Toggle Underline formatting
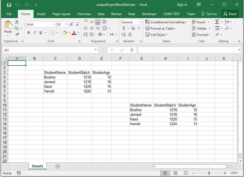 pyautogui.click(x=41, y=33)
